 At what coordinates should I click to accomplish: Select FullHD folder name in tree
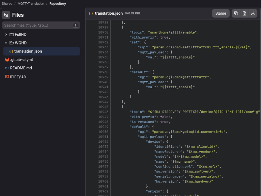(21, 35)
